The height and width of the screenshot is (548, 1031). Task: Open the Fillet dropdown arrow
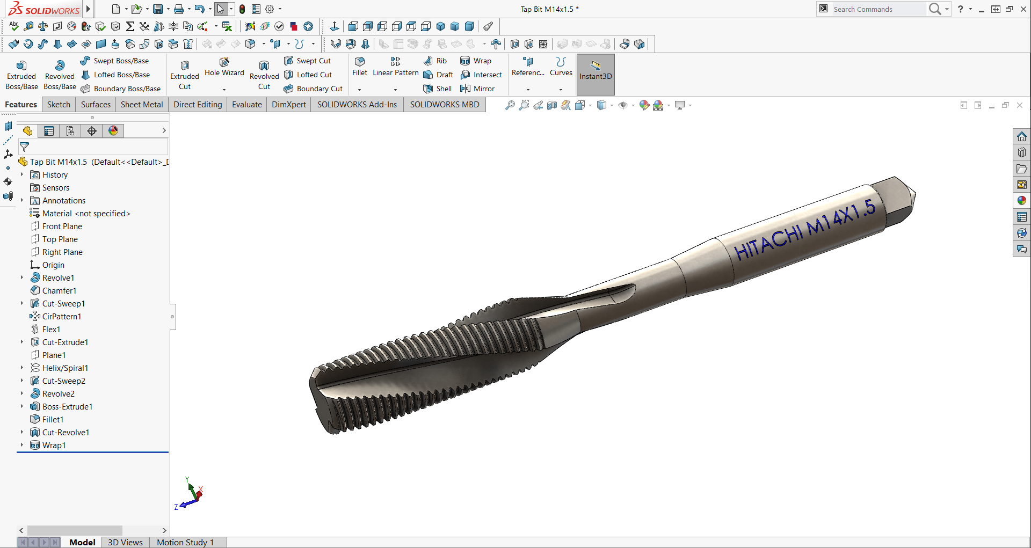point(360,90)
